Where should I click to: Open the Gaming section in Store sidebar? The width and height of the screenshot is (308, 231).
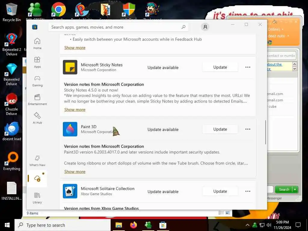[37, 81]
